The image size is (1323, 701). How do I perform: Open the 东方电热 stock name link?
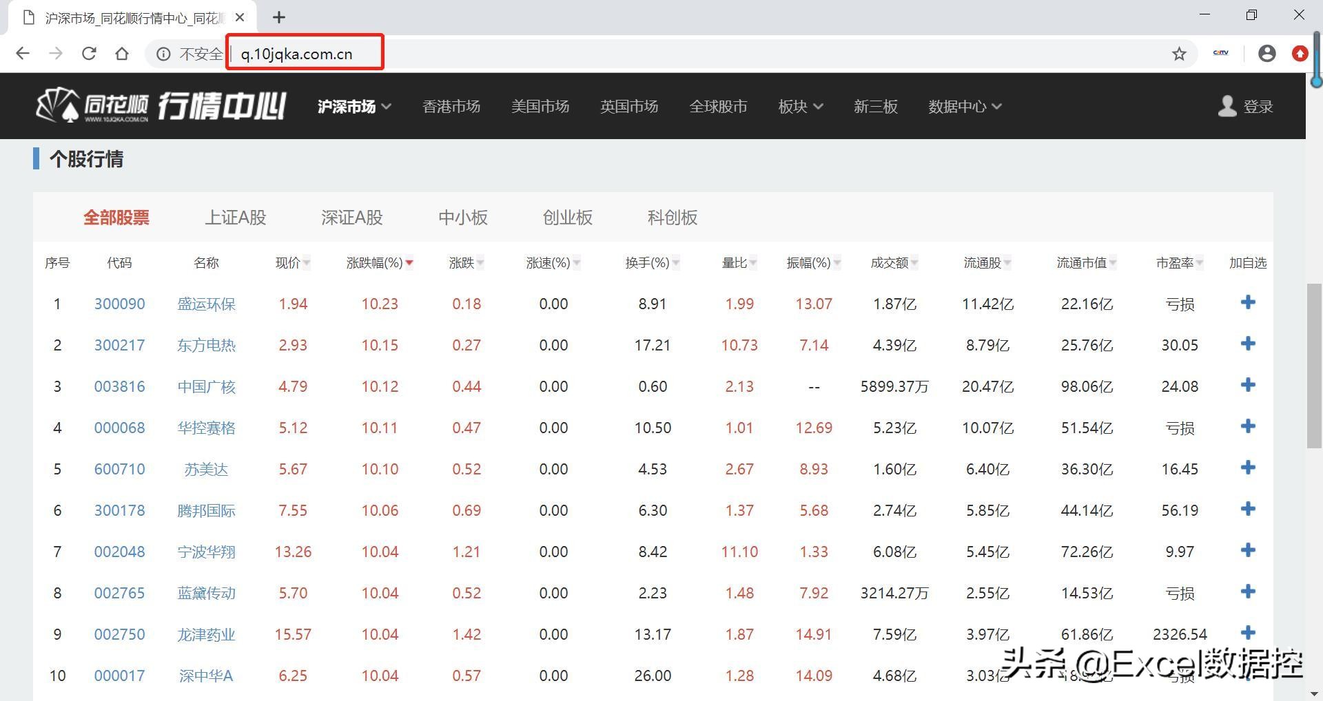(206, 345)
